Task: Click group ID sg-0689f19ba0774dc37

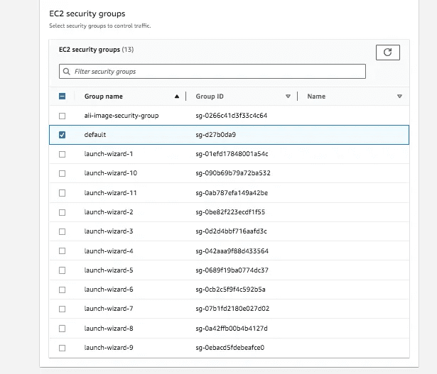Action: click(232, 270)
